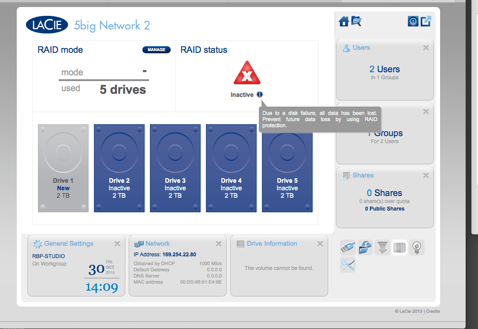Click the MANAGE button for RAID mode
The width and height of the screenshot is (478, 329).
tap(157, 50)
